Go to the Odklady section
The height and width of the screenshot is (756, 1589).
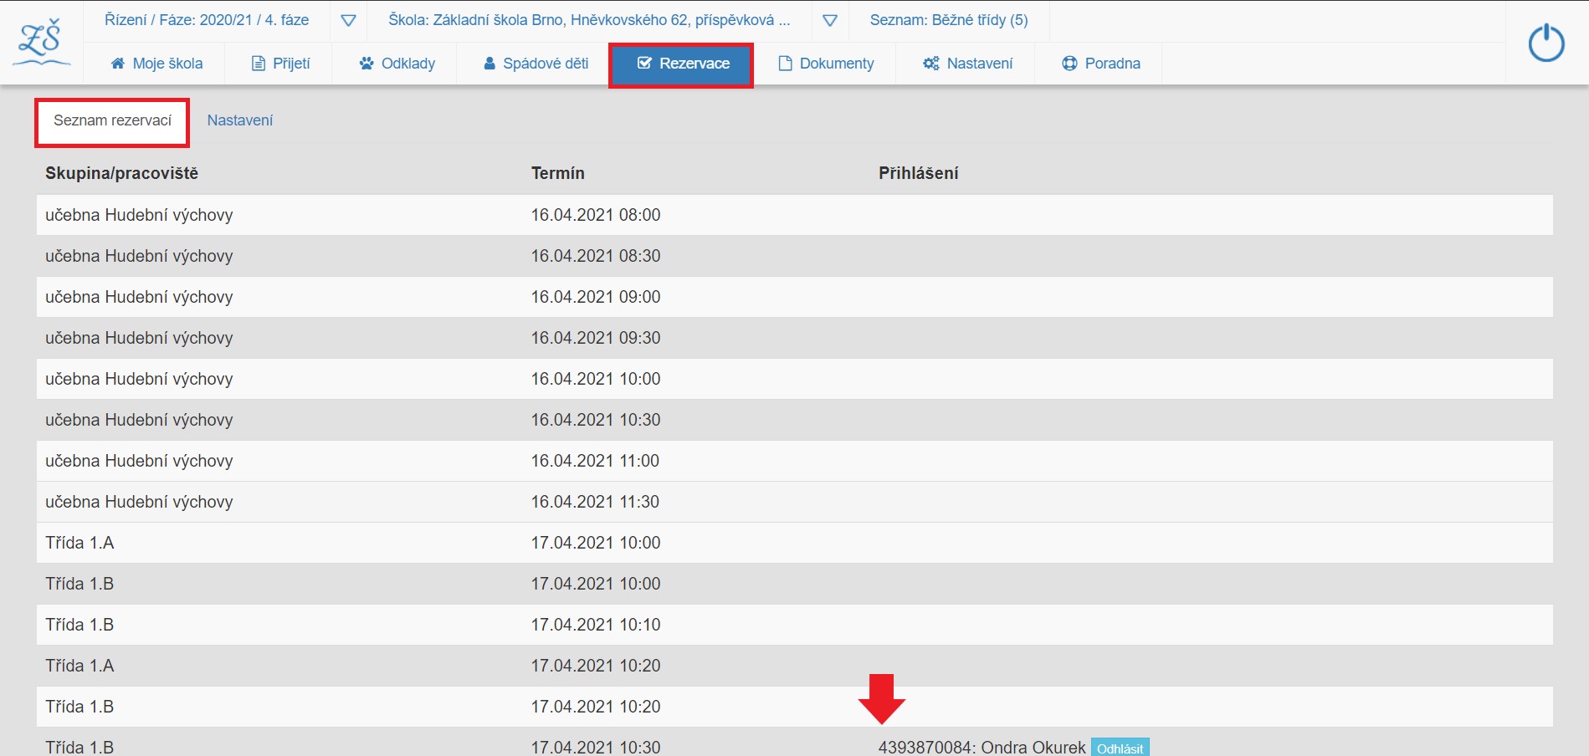pyautogui.click(x=397, y=64)
